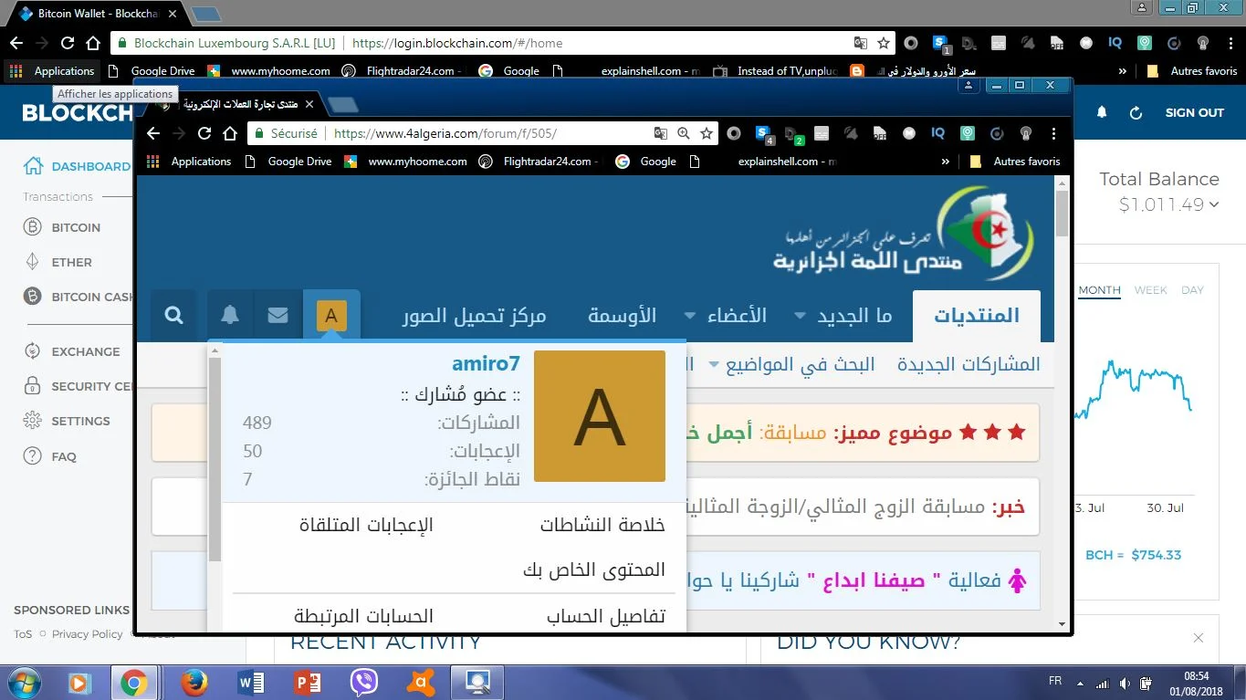Bookmark the 4algeria page with star icon
The image size is (1246, 700).
pyautogui.click(x=707, y=133)
